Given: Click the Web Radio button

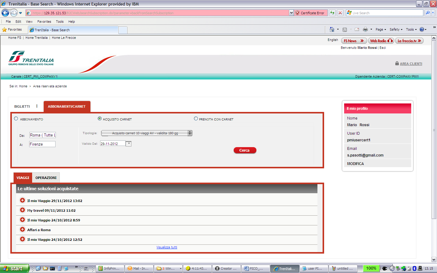Looking at the screenshot, I should pyautogui.click(x=381, y=41).
